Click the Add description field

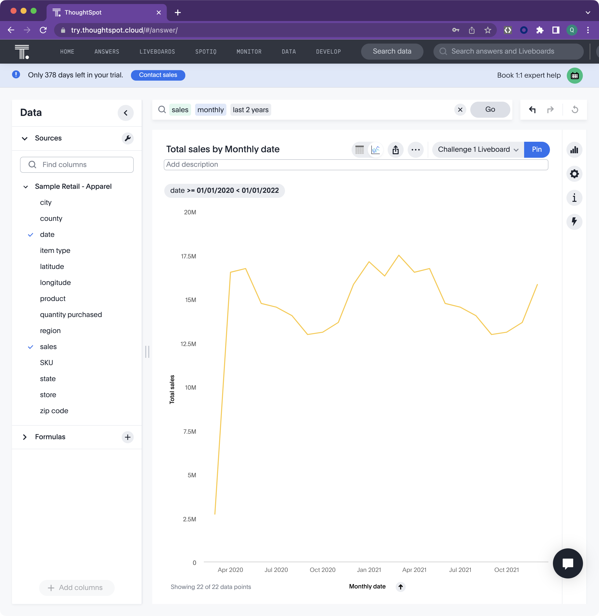point(356,165)
